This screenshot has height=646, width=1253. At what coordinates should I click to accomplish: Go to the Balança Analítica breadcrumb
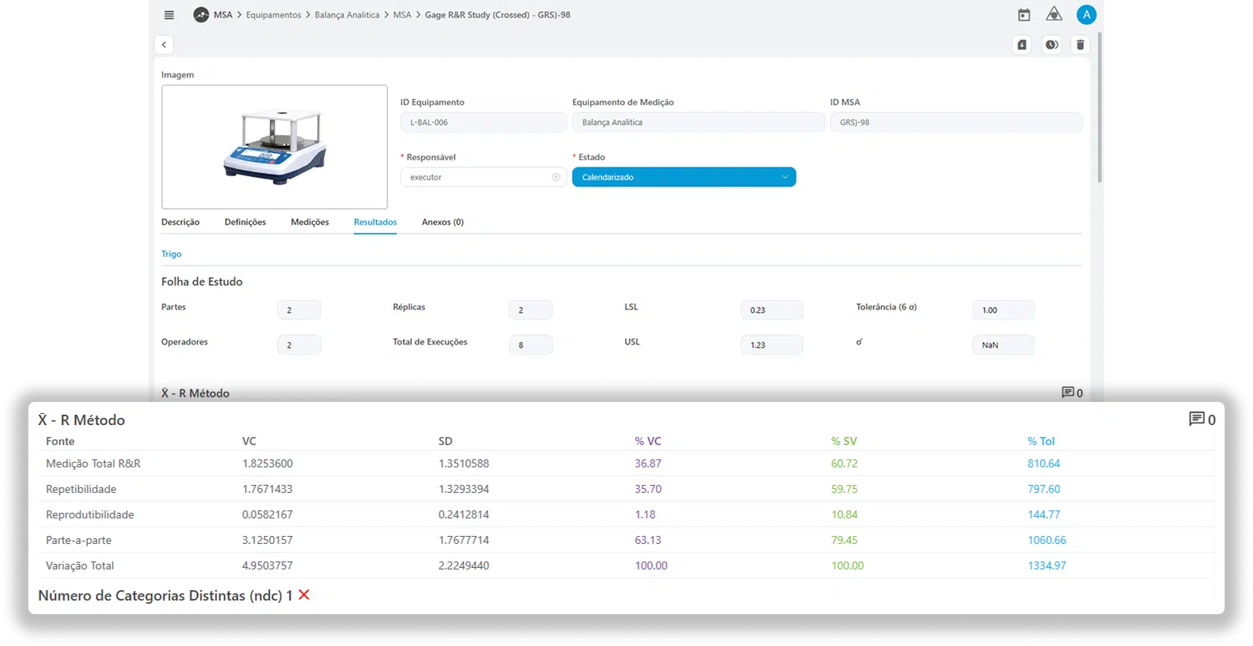(347, 15)
